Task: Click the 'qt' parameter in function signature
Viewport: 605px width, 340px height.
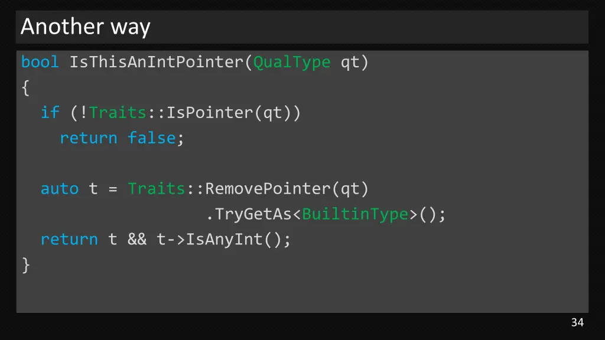Action: pyautogui.click(x=350, y=62)
